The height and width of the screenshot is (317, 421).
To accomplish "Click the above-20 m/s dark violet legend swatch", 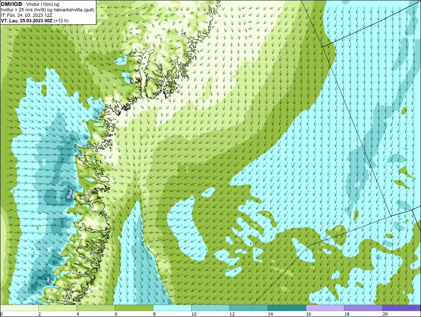I will pos(401,308).
